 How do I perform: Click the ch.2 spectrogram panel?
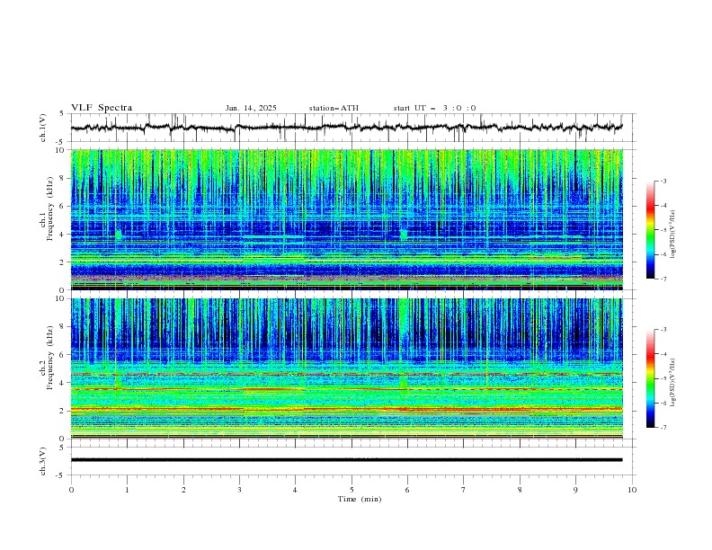pos(347,368)
